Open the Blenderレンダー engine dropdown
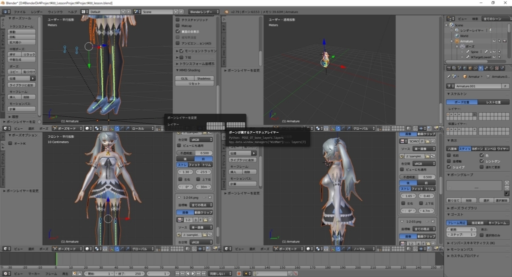 coord(204,12)
